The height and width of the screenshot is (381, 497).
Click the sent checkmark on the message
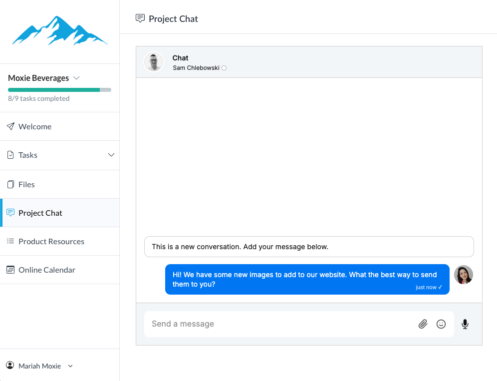pyautogui.click(x=440, y=287)
